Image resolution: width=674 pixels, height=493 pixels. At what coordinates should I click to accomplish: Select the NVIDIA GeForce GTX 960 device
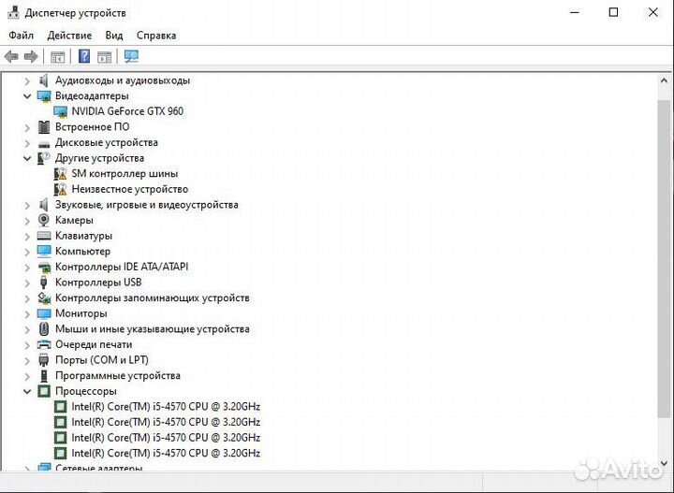click(127, 111)
